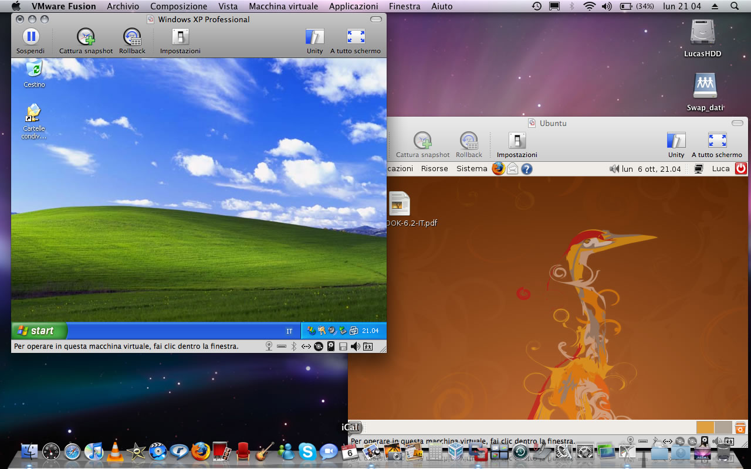Suspend the Windows XP virtual machine
Screen dimensions: 751x469
pos(31,41)
